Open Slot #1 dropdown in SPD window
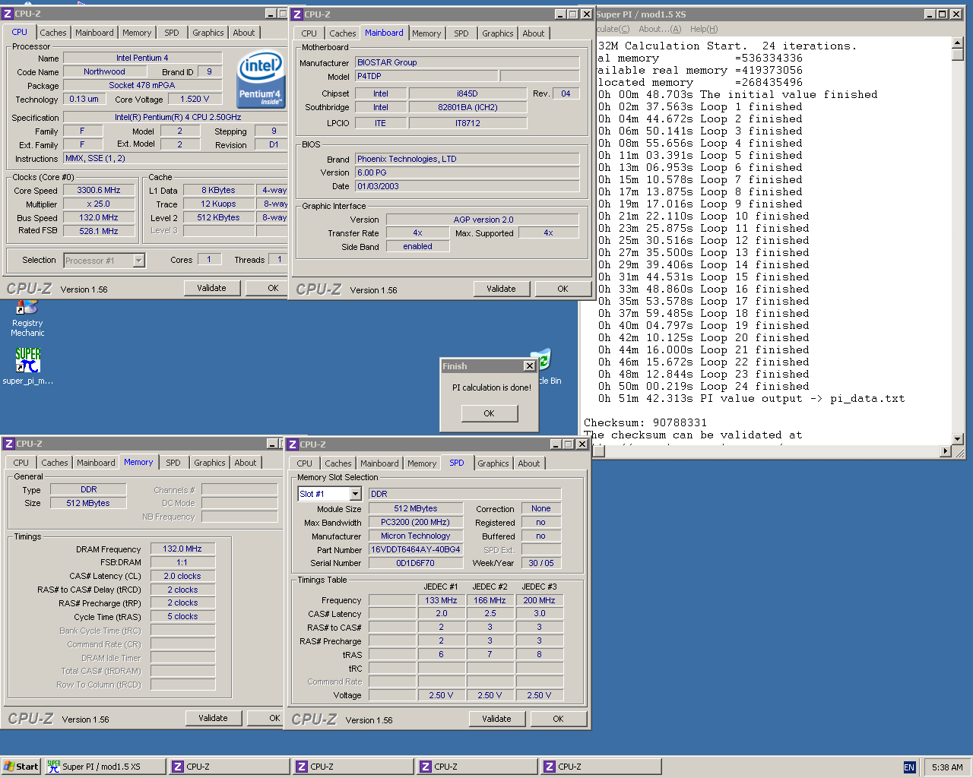The image size is (973, 778). (x=355, y=494)
